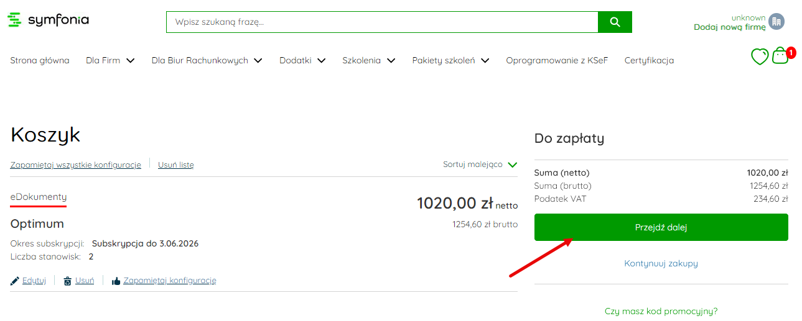This screenshot has height=321, width=802.
Task: Click the green search magnifier button
Action: click(x=615, y=22)
